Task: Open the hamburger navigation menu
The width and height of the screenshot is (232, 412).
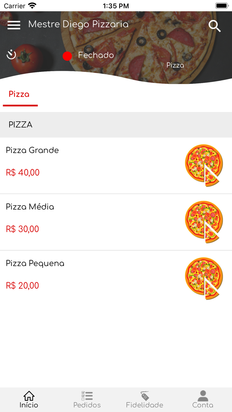Action: point(14,25)
